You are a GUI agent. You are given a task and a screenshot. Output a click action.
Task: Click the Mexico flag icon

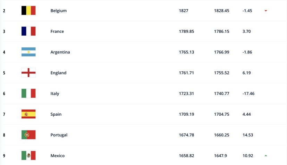click(x=28, y=156)
